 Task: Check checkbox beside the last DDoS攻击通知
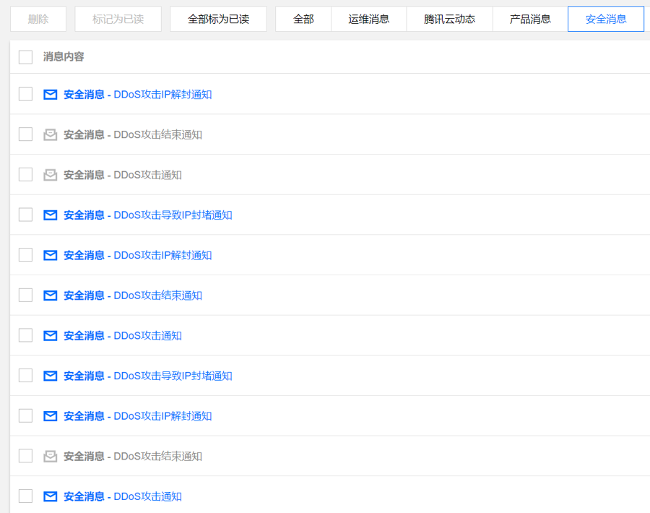(25, 496)
